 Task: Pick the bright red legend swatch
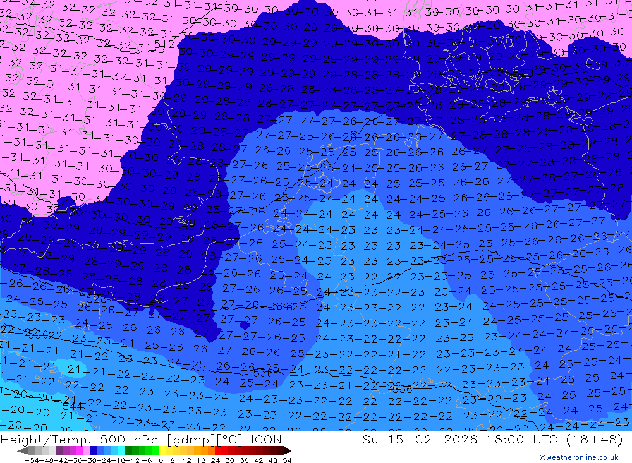point(219,450)
